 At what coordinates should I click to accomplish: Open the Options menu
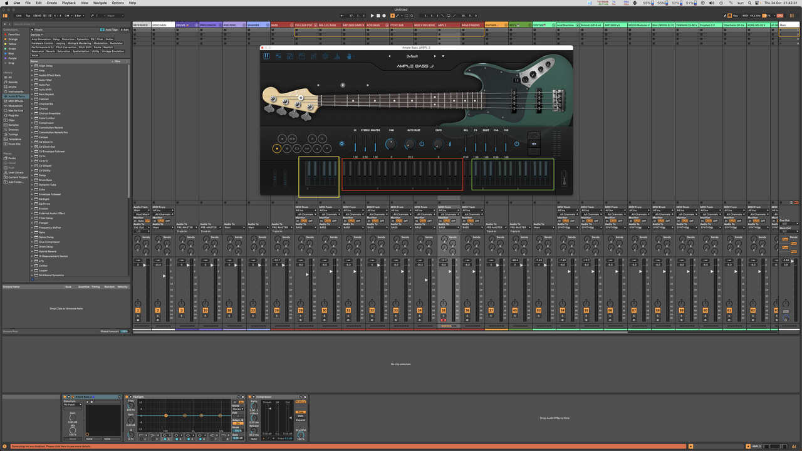118,3
